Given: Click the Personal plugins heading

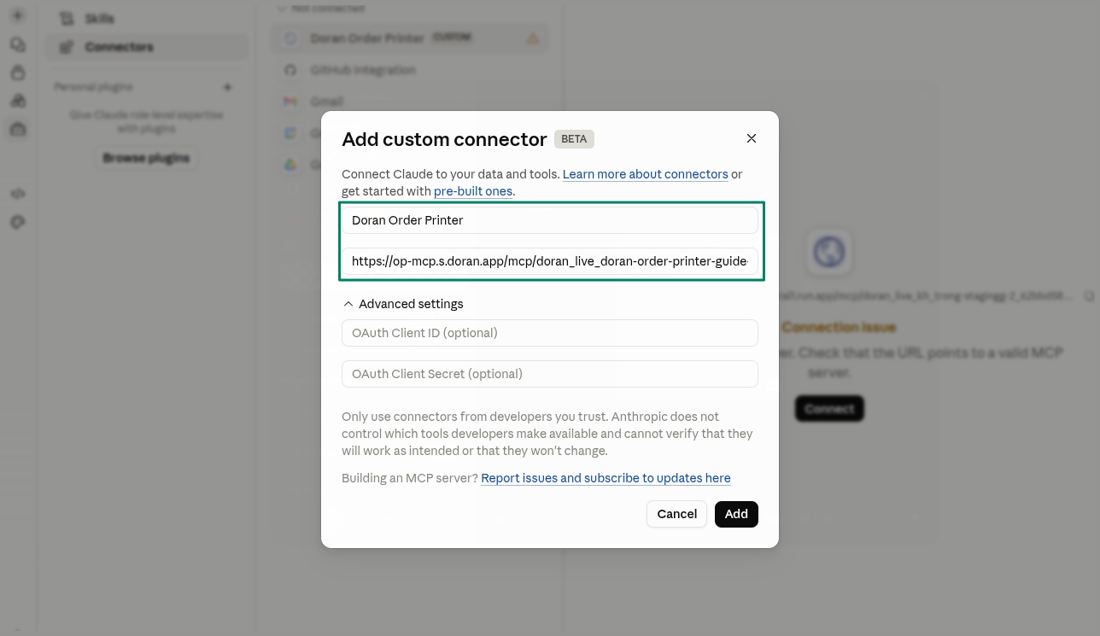Looking at the screenshot, I should point(94,87).
